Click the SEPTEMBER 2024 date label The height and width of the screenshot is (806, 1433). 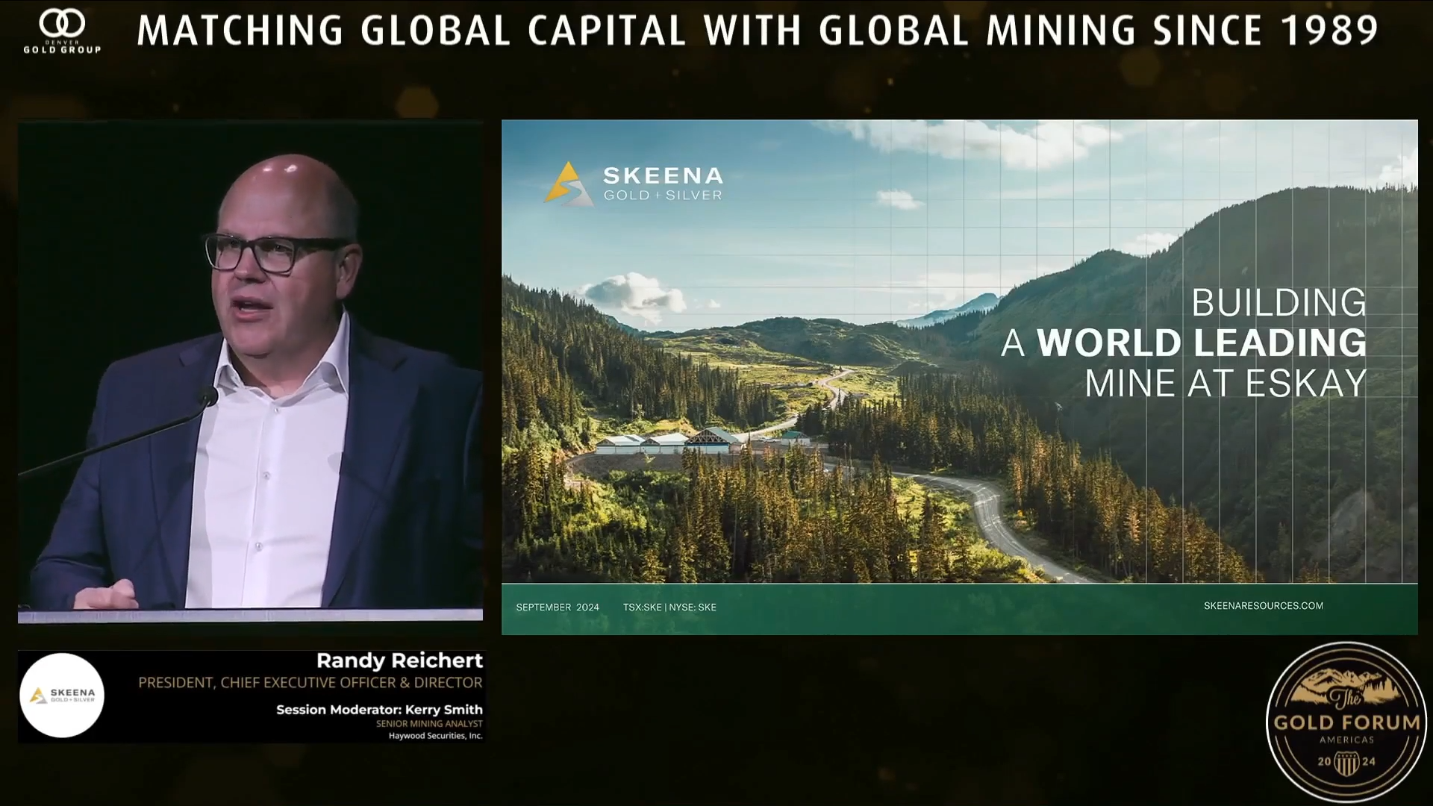click(558, 607)
